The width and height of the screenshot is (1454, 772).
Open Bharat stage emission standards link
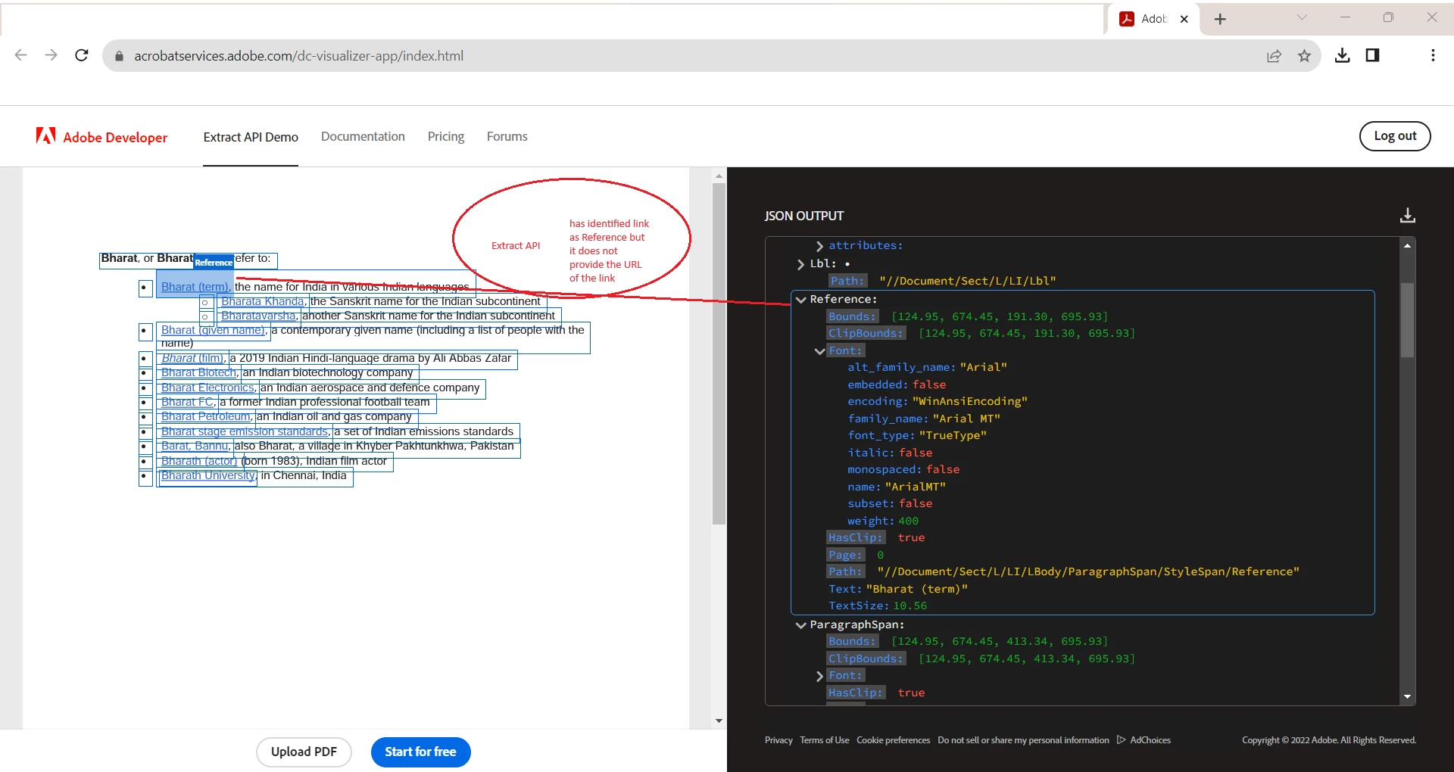pos(245,431)
